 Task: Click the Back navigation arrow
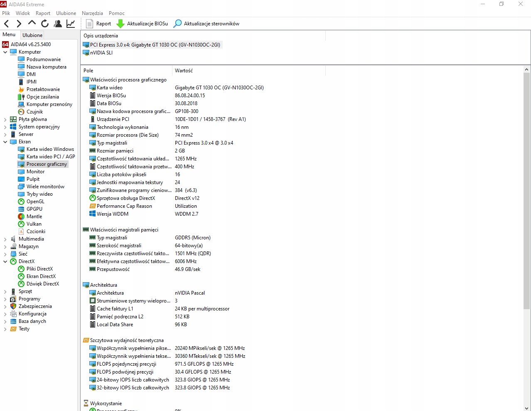[x=6, y=24]
